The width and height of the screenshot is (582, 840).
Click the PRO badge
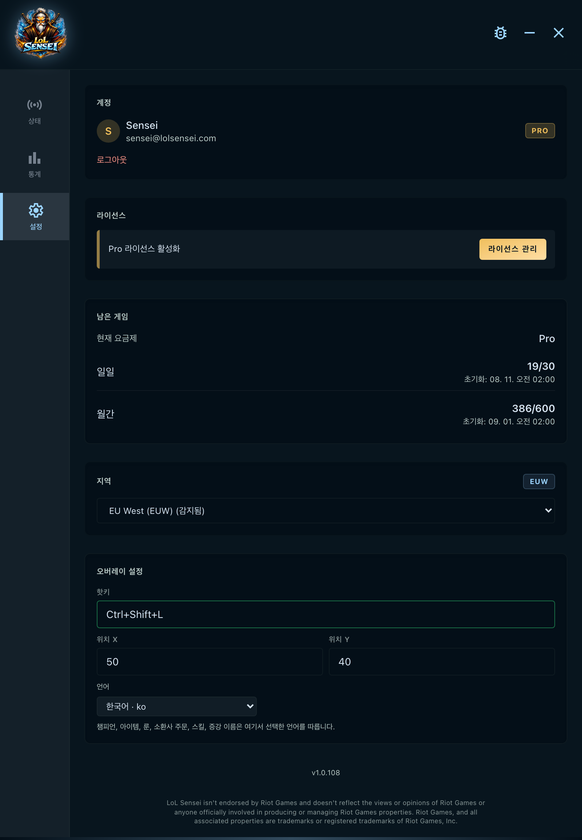pyautogui.click(x=540, y=131)
